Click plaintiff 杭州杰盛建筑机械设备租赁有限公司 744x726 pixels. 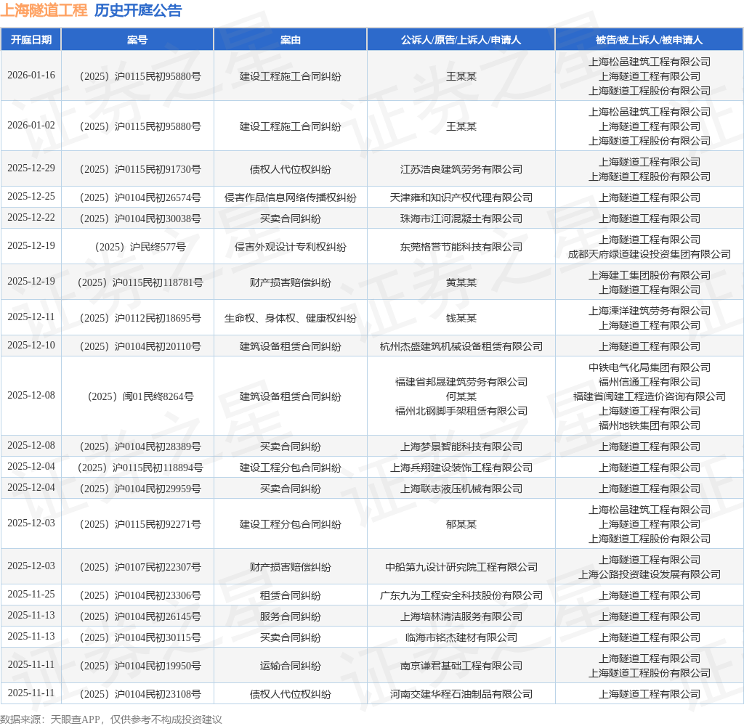tap(461, 346)
